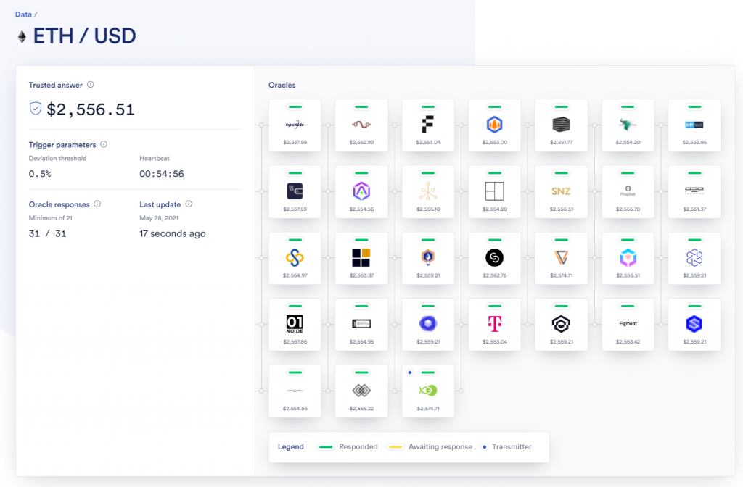Screen dimensions: 743x487
Task: Click the green status bar on the ANYblock card
Action: [x=694, y=107]
